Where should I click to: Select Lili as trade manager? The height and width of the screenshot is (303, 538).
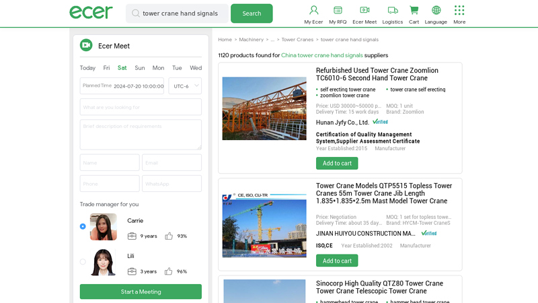pyautogui.click(x=83, y=262)
